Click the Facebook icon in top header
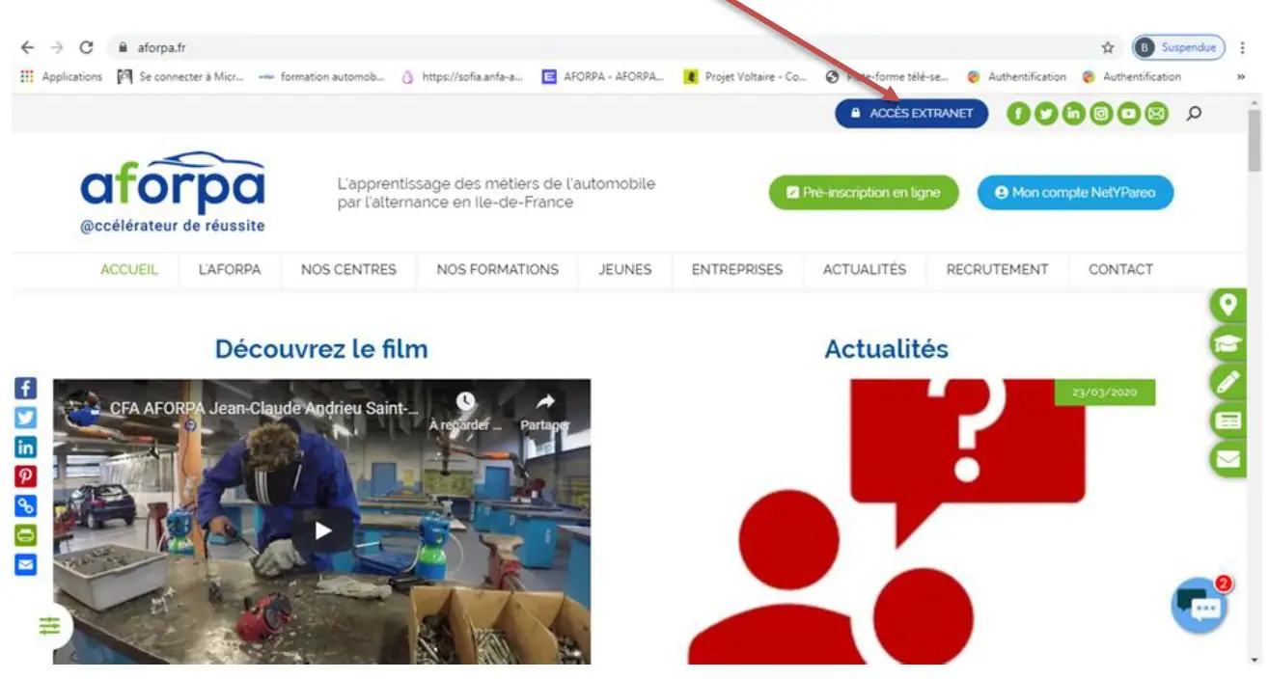Image resolution: width=1269 pixels, height=679 pixels. pyautogui.click(x=1018, y=114)
